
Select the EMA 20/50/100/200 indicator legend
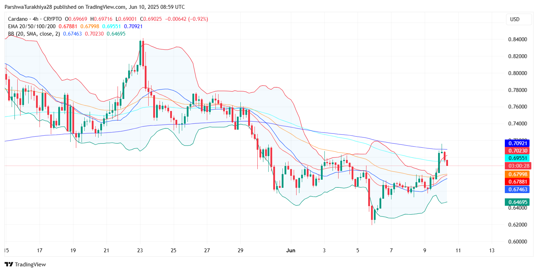pos(31,26)
